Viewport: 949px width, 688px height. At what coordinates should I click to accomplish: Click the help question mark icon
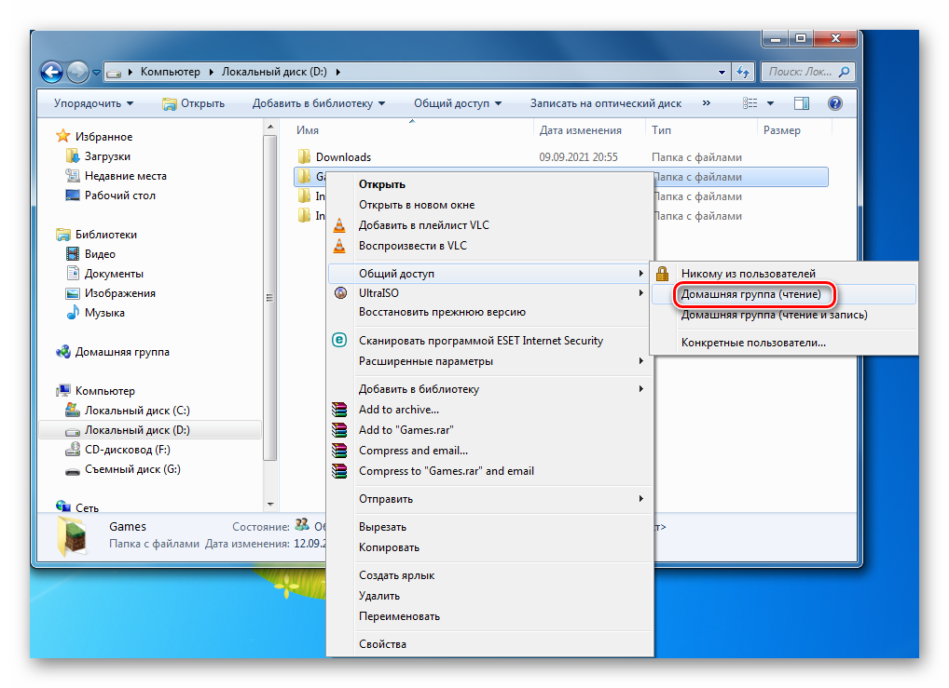(834, 103)
